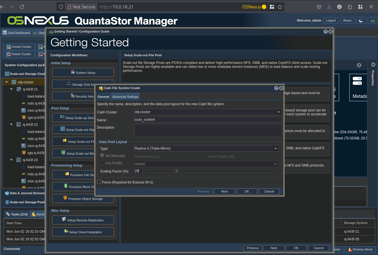Open the Grid Dashboard tab
Viewport: 378px width, 255px height.
click(16, 33)
